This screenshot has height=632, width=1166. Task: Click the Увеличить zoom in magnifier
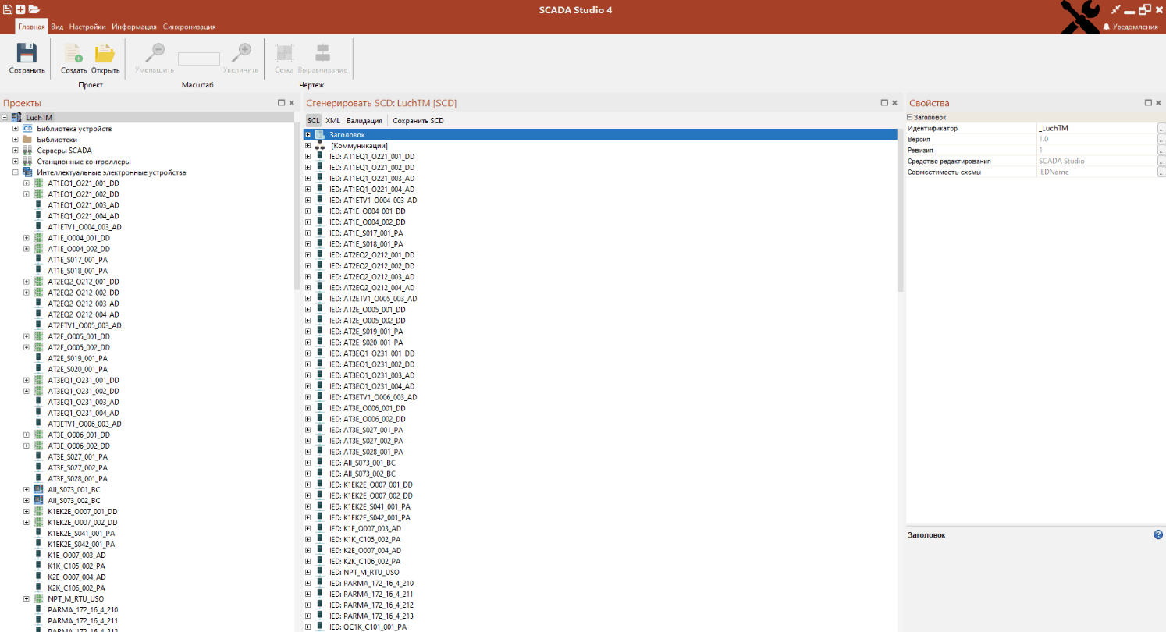coord(241,53)
